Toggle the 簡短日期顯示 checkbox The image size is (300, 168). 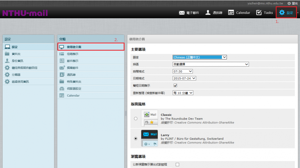pos(175,86)
